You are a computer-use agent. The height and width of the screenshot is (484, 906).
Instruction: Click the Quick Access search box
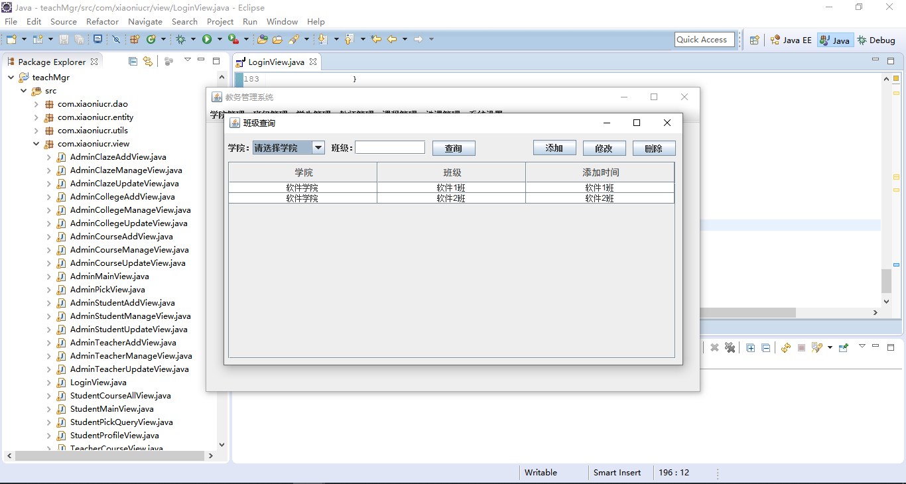click(704, 40)
